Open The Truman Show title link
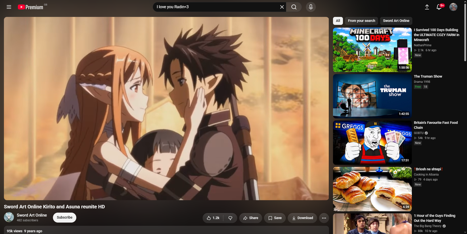This screenshot has width=467, height=234. point(428,76)
